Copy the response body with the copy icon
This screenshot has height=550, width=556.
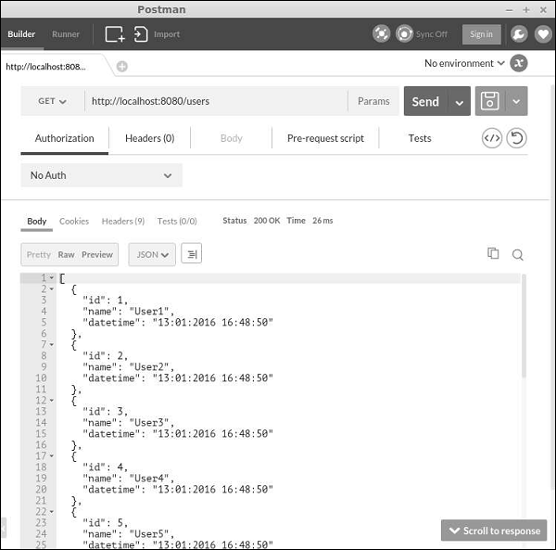(493, 253)
